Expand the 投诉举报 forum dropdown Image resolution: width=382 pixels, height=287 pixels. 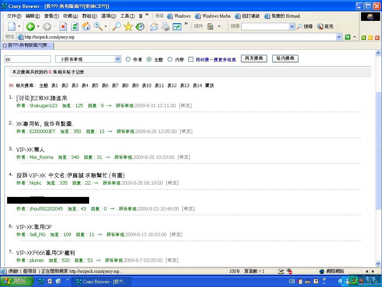coord(118,59)
